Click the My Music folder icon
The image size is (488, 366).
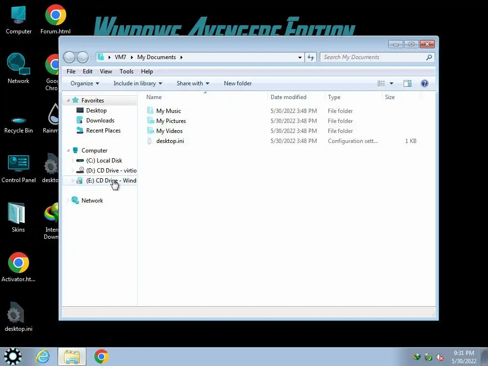[150, 111]
